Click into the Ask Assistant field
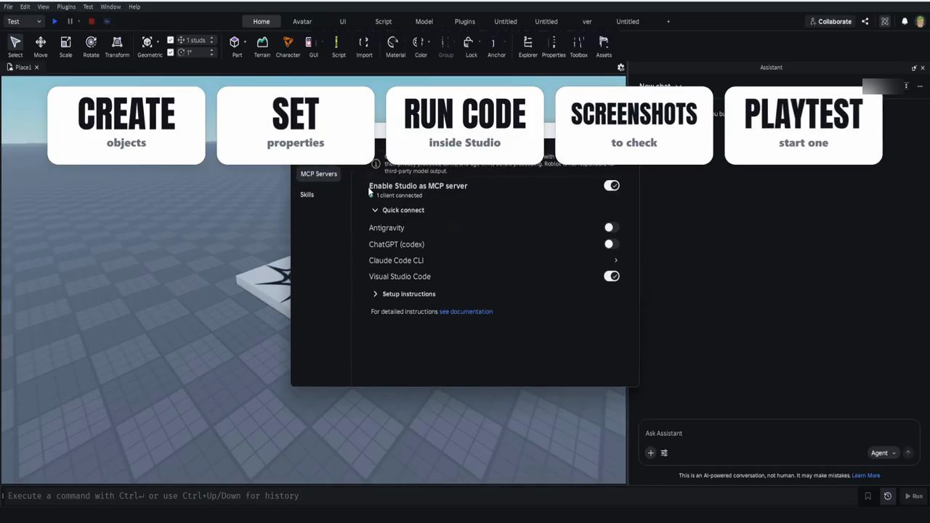 pyautogui.click(x=777, y=434)
